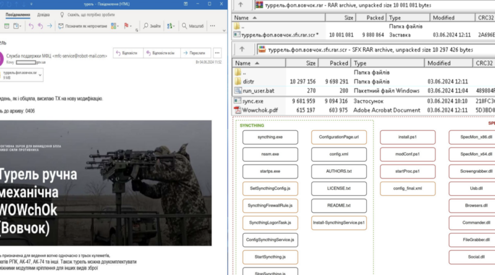Screen dimensions: 495x275
Task: Click the sender's purple avatar circle
Action: (1, 59)
